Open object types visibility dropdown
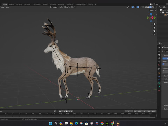This screenshot has height=126, width=168. click(x=129, y=7)
